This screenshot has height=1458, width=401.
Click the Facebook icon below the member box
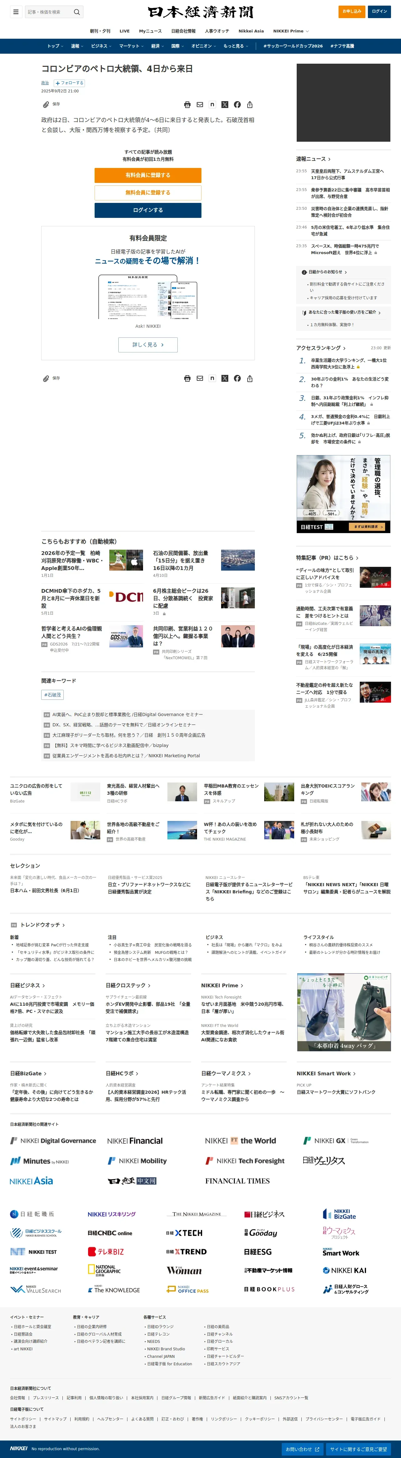(237, 378)
